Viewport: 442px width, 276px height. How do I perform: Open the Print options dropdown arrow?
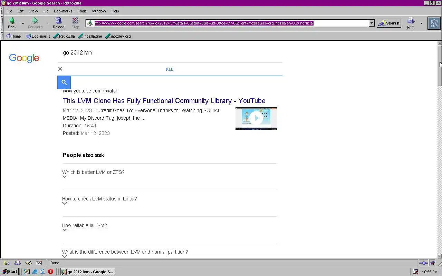coord(421,23)
